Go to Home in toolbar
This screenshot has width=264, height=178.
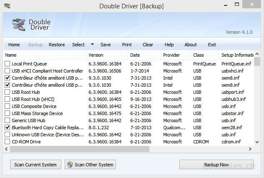(14, 45)
